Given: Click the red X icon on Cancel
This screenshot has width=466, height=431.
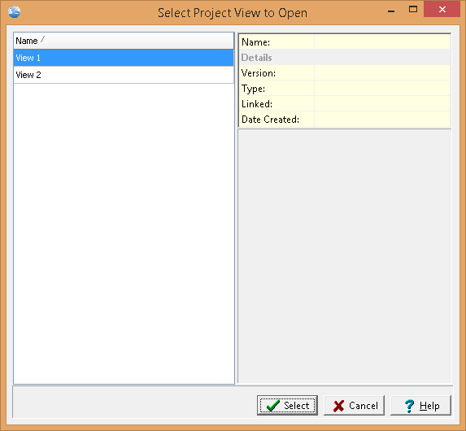Looking at the screenshot, I should (339, 406).
